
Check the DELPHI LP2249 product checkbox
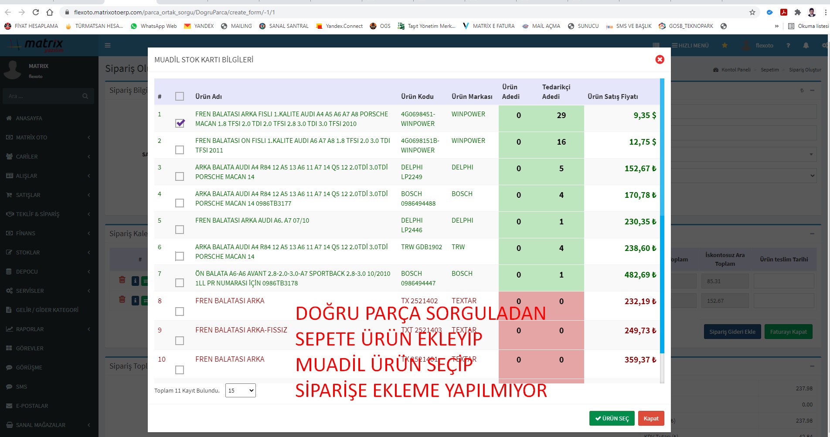[180, 176]
